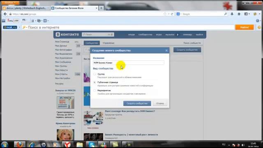Image resolution: width=263 pixels, height=148 pixels.
Task: Open the Ирина Аллегрова ad photo
Action: click(x=65, y=135)
